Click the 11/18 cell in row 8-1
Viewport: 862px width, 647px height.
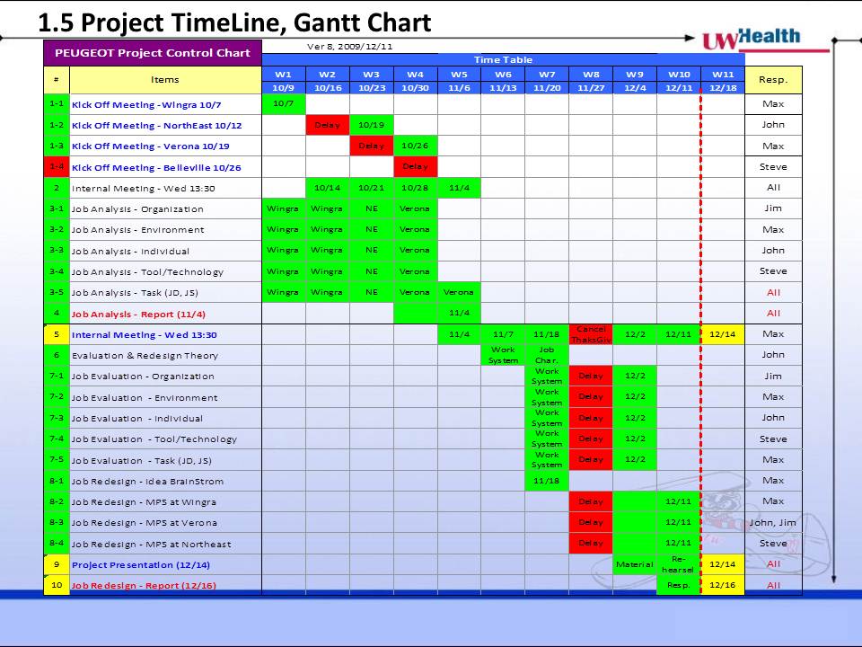point(547,481)
